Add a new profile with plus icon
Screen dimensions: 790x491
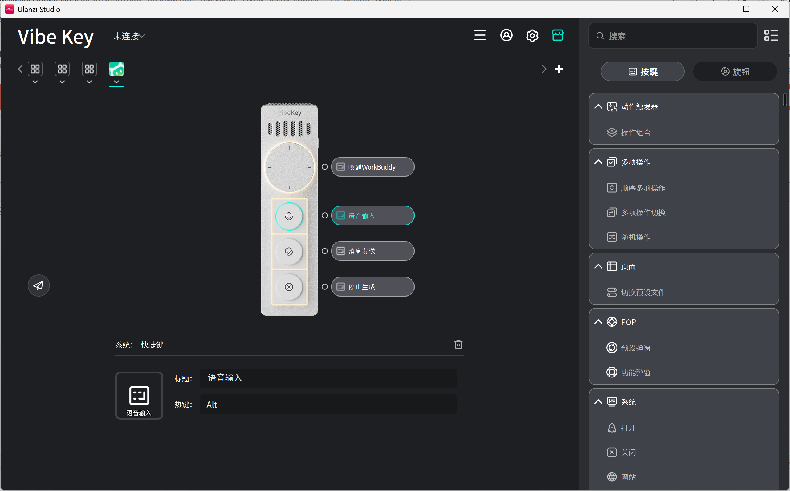(x=559, y=69)
